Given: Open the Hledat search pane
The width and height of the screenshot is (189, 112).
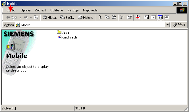Looking at the screenshot, I should click(50, 17).
